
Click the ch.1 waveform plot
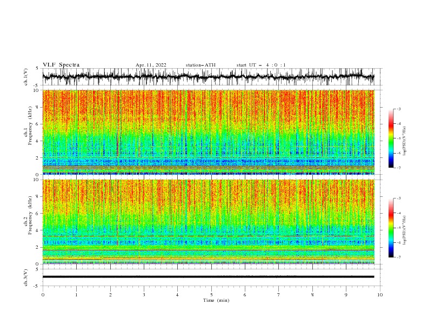click(x=209, y=77)
